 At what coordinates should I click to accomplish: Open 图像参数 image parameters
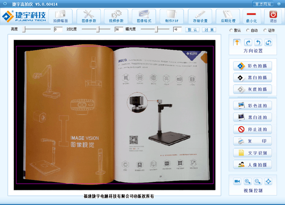tap(89, 16)
